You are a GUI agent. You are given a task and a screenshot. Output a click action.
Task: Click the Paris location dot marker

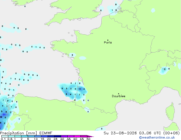tap(108, 40)
